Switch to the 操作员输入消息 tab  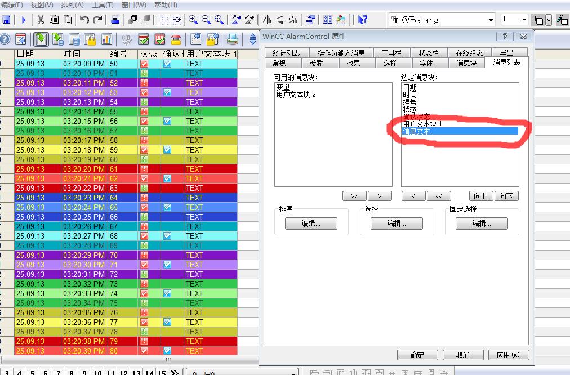click(x=341, y=53)
